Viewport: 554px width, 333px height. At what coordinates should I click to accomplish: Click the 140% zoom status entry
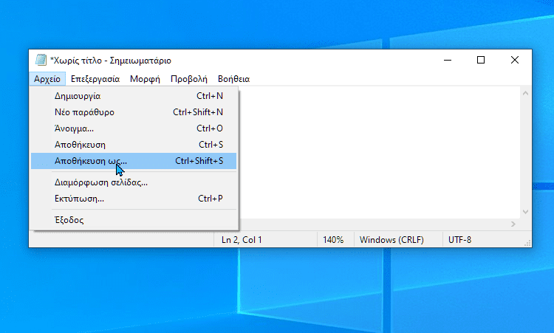click(x=335, y=240)
